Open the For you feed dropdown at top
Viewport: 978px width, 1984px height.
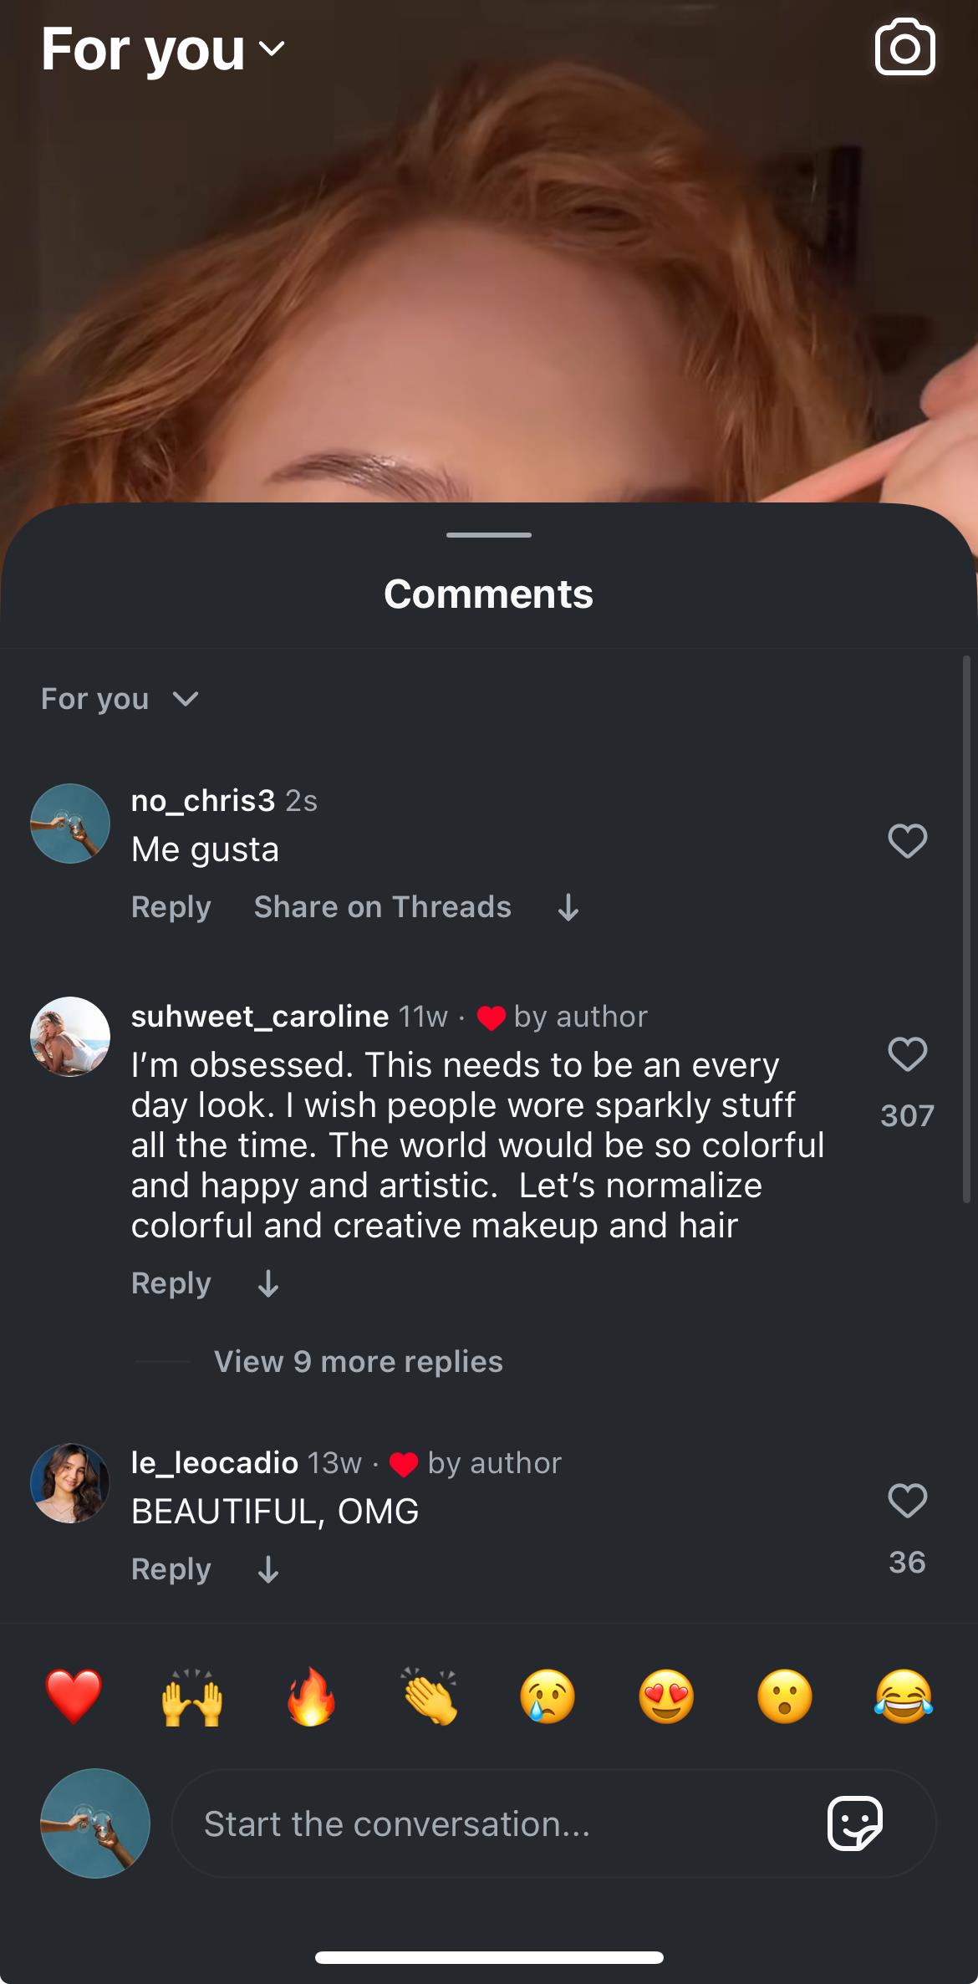point(163,49)
